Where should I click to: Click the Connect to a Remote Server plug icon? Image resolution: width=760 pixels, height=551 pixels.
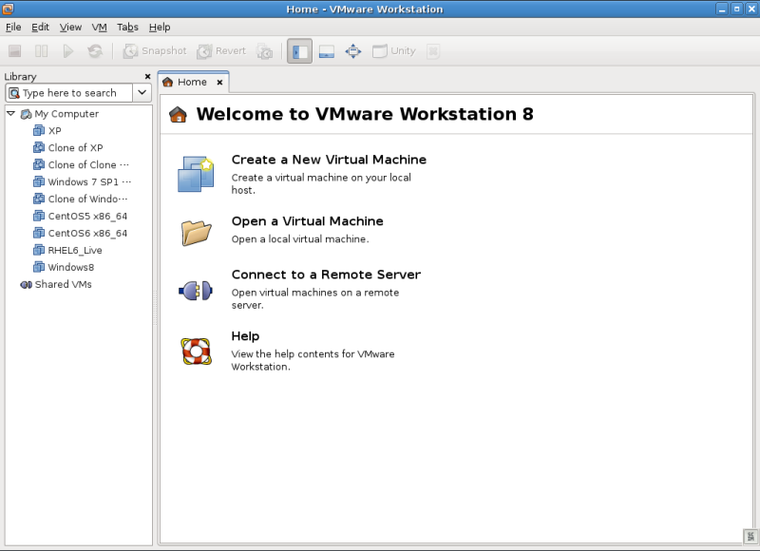195,290
